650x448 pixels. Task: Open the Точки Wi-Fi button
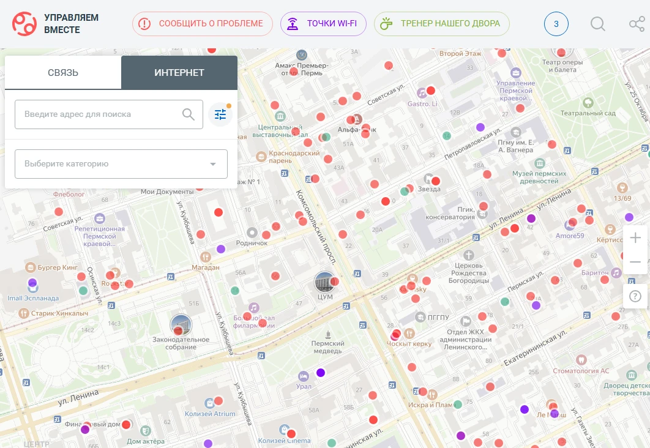[323, 24]
